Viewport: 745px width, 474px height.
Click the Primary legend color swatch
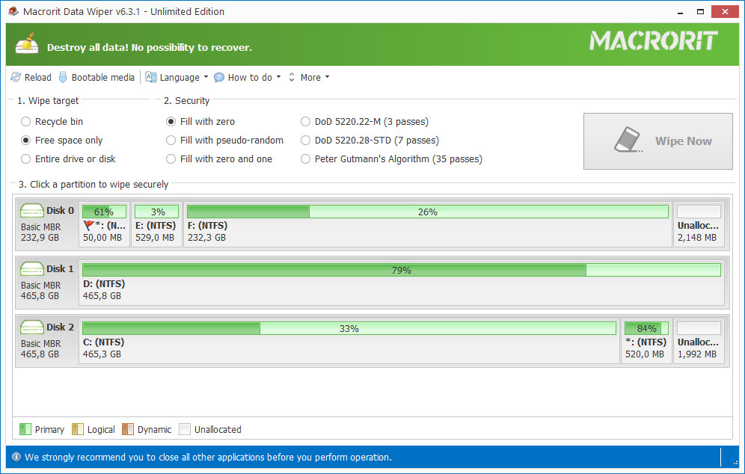pos(25,429)
